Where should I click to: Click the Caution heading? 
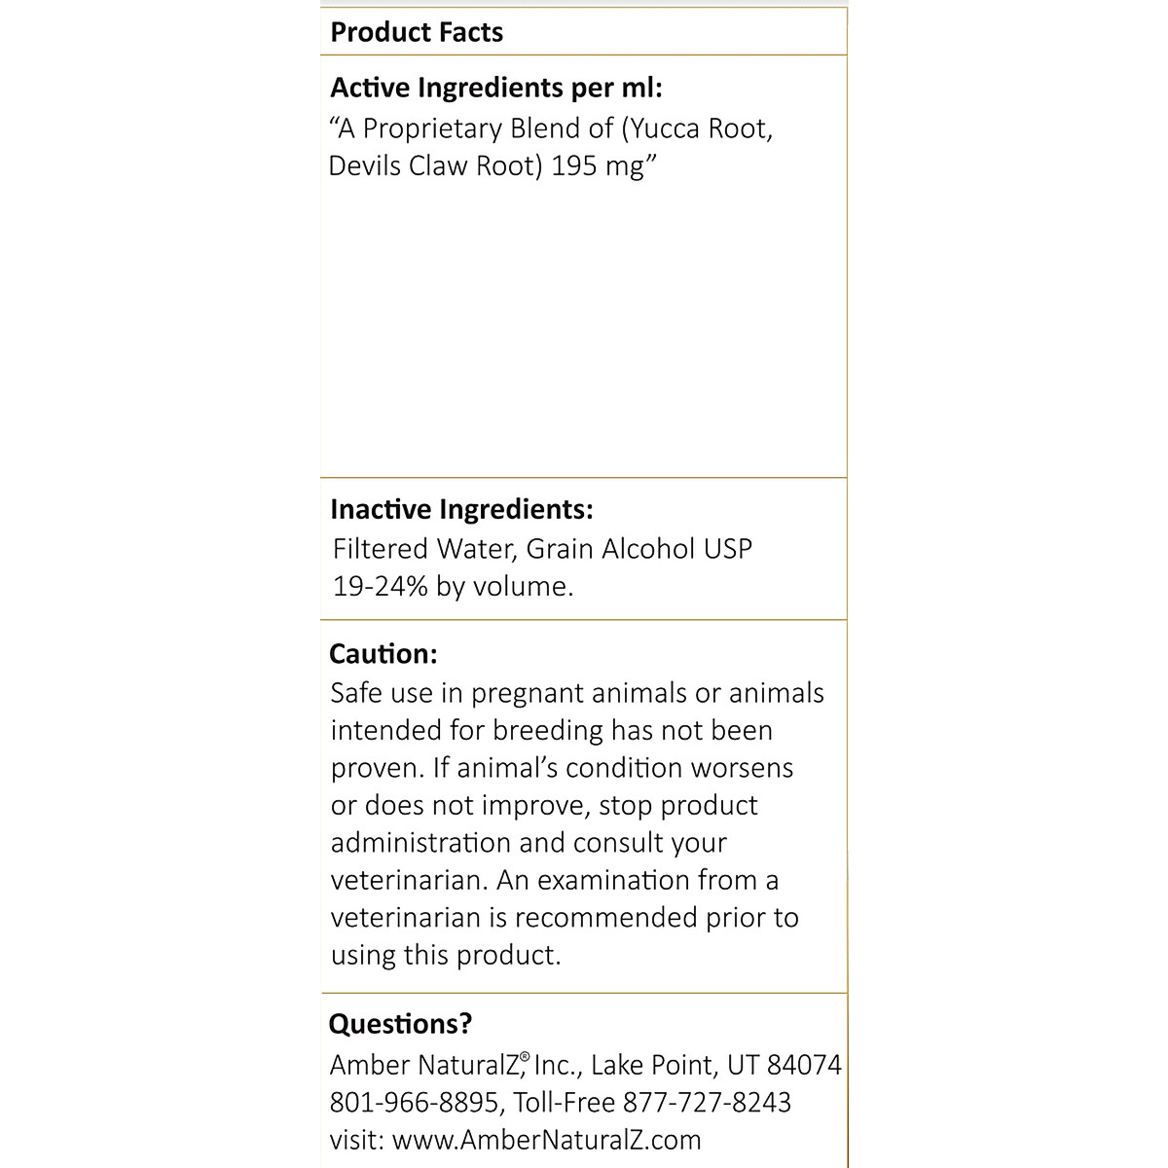pyautogui.click(x=383, y=653)
